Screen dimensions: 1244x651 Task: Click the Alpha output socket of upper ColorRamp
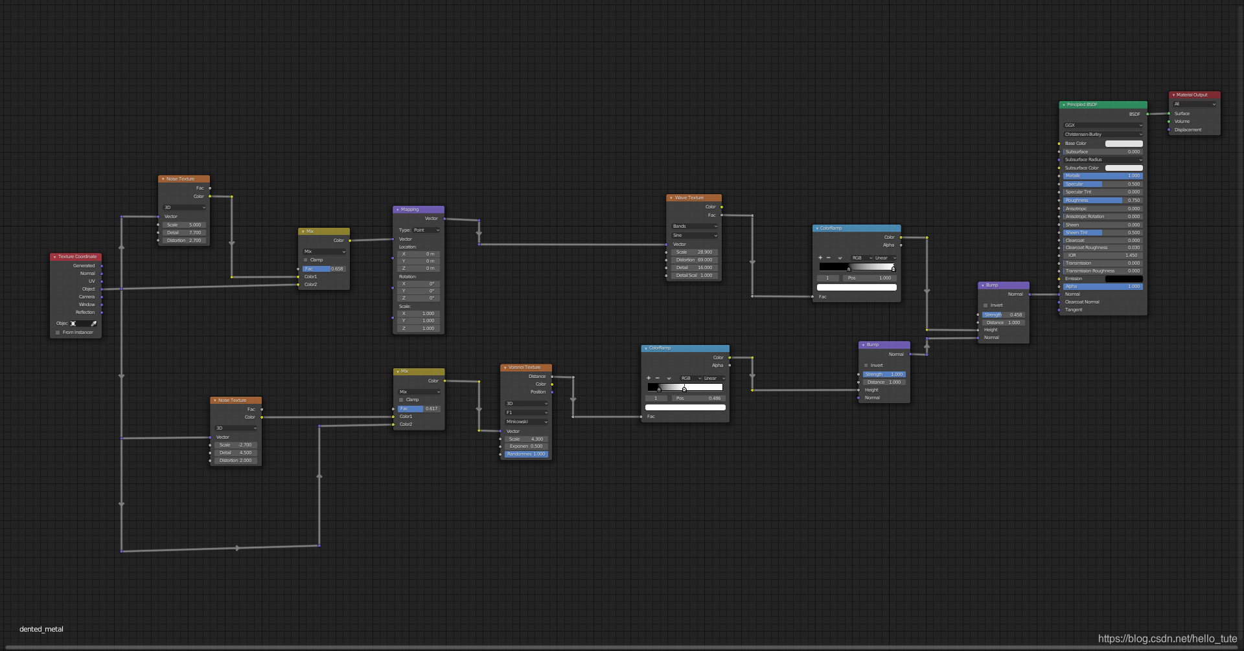pyautogui.click(x=901, y=245)
